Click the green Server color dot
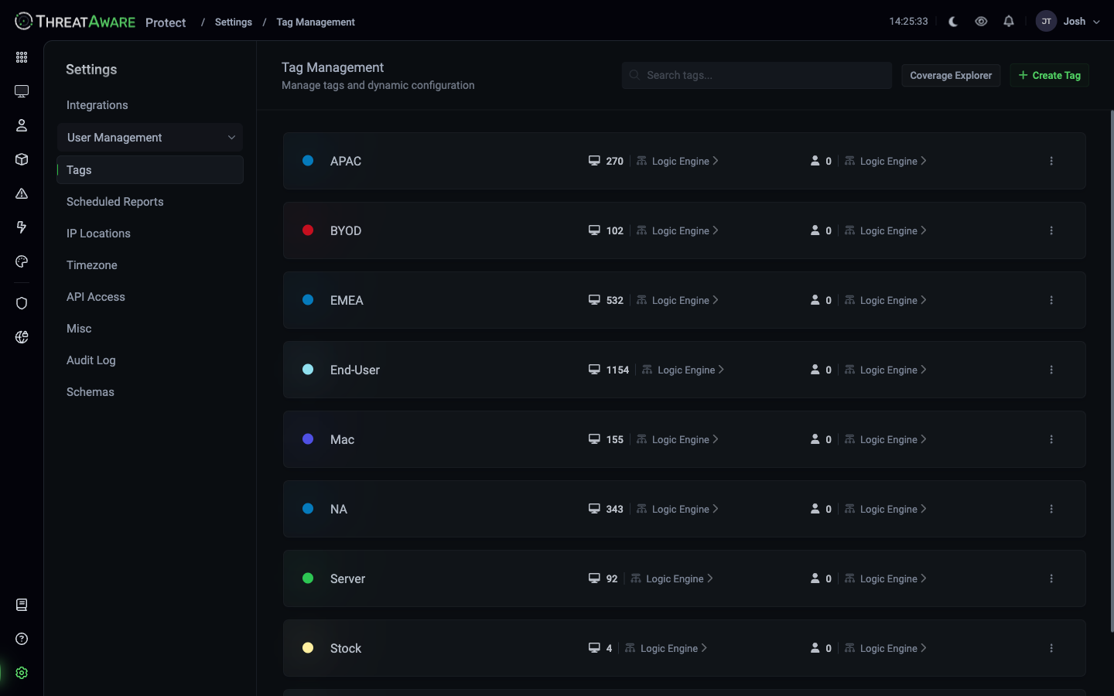Image resolution: width=1114 pixels, height=696 pixels. [308, 578]
